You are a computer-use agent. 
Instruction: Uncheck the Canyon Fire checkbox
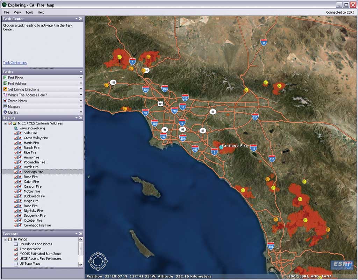(16, 186)
